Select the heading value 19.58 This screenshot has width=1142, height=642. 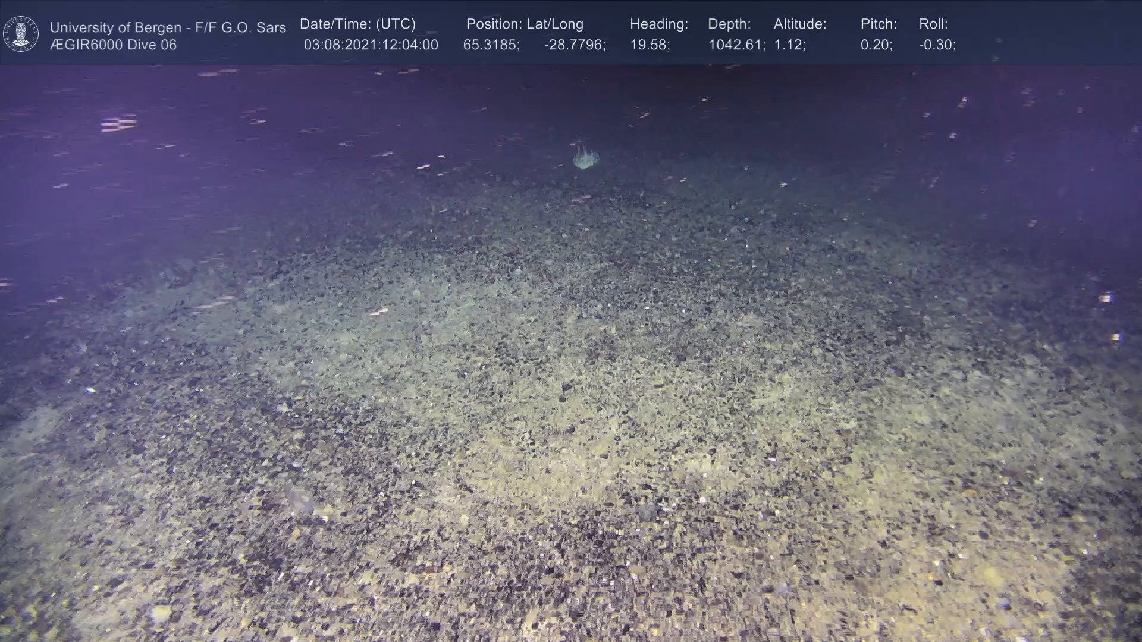[649, 45]
